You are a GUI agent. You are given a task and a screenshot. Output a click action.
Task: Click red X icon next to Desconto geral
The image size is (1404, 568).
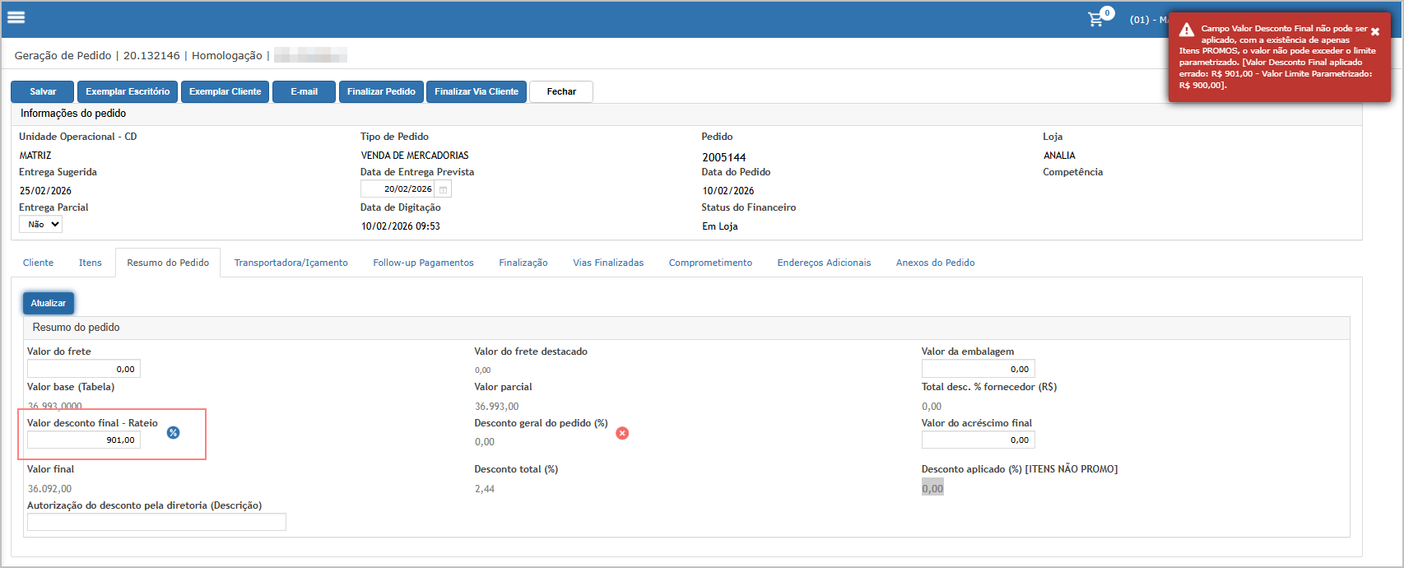(x=622, y=433)
